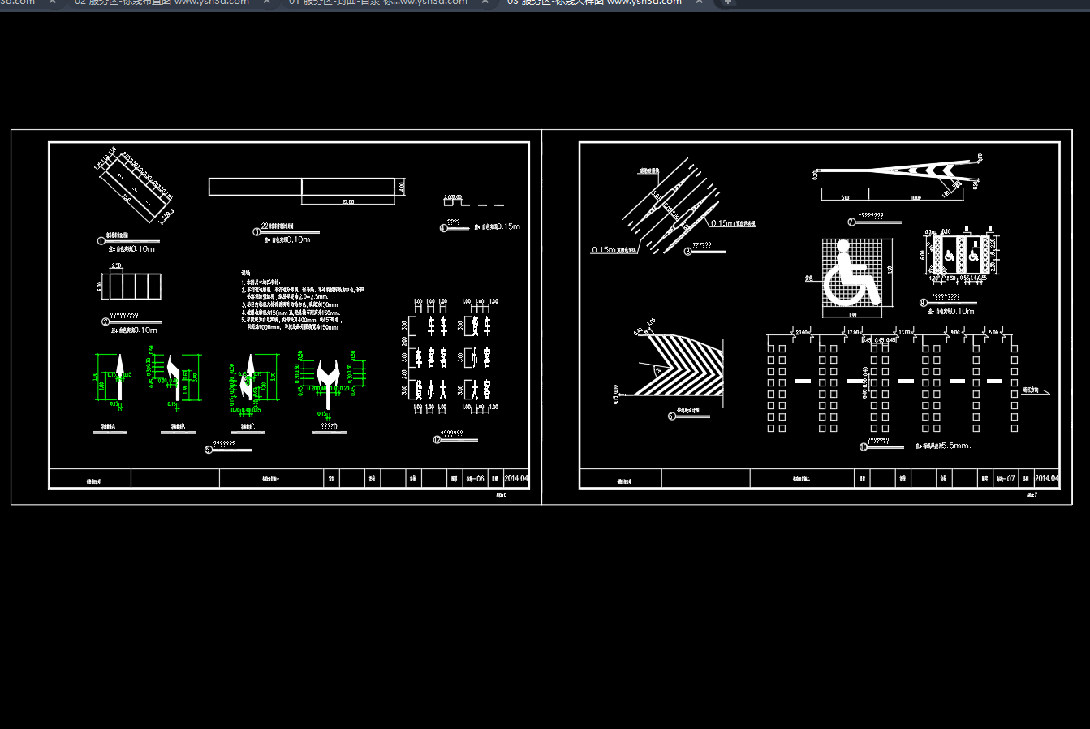This screenshot has height=729, width=1090.
Task: Click the 20.00 spacing dimension on rumble strips
Action: tap(801, 333)
